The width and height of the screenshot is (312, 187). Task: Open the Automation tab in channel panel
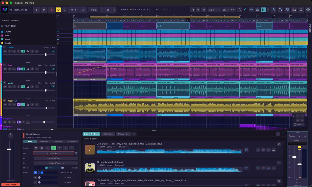click(72, 142)
